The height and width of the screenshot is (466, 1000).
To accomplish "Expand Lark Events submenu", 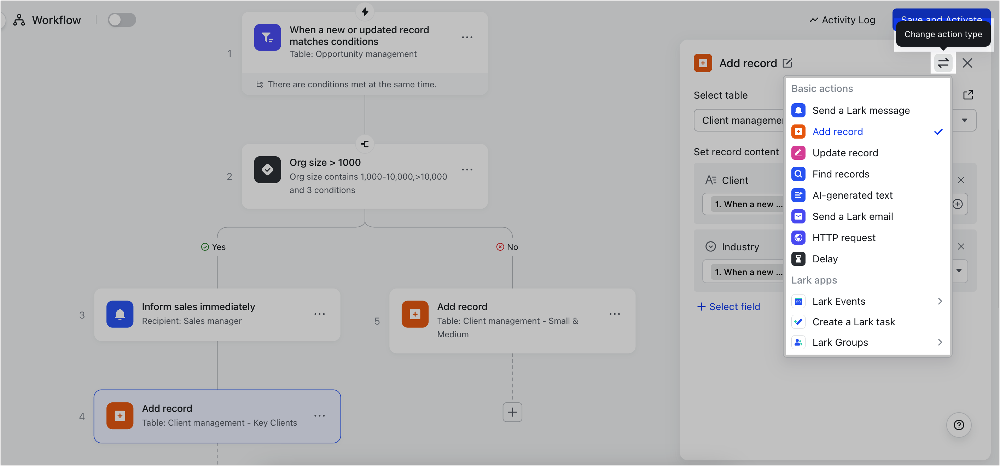I will coord(868,302).
